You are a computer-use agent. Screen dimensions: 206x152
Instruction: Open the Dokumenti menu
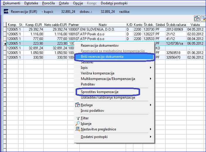pyautogui.click(x=11, y=3)
